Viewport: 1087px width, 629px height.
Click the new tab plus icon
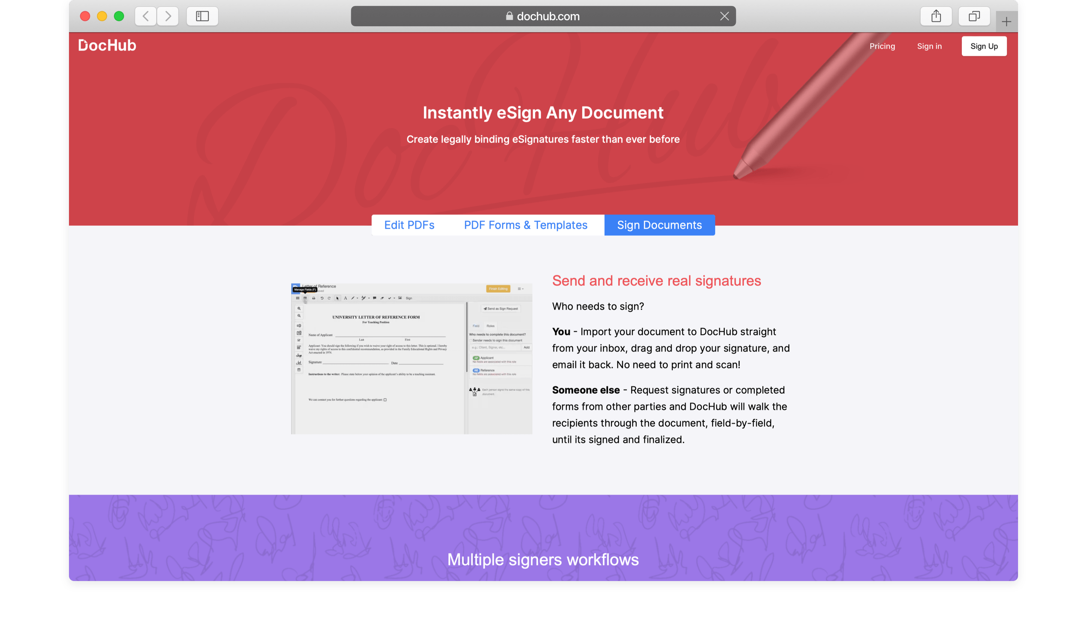pos(1006,22)
